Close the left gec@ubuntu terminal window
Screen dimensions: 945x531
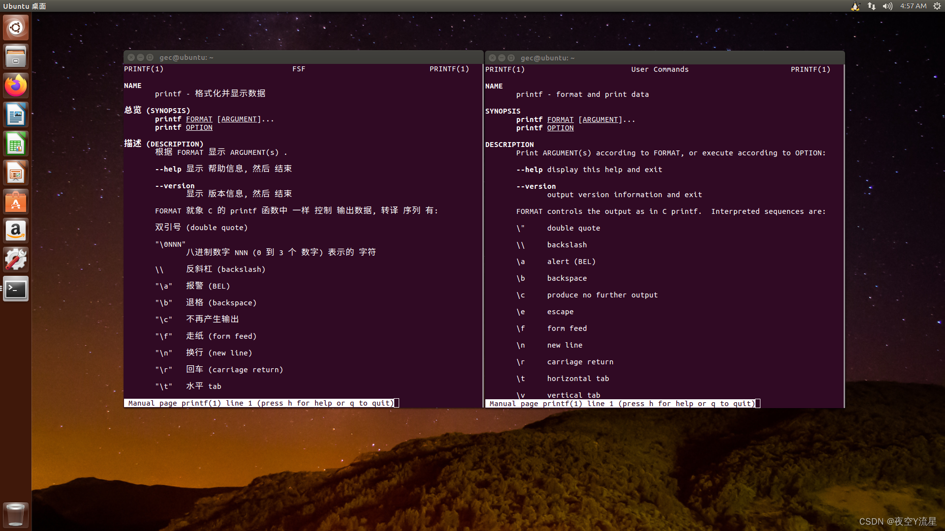[131, 58]
